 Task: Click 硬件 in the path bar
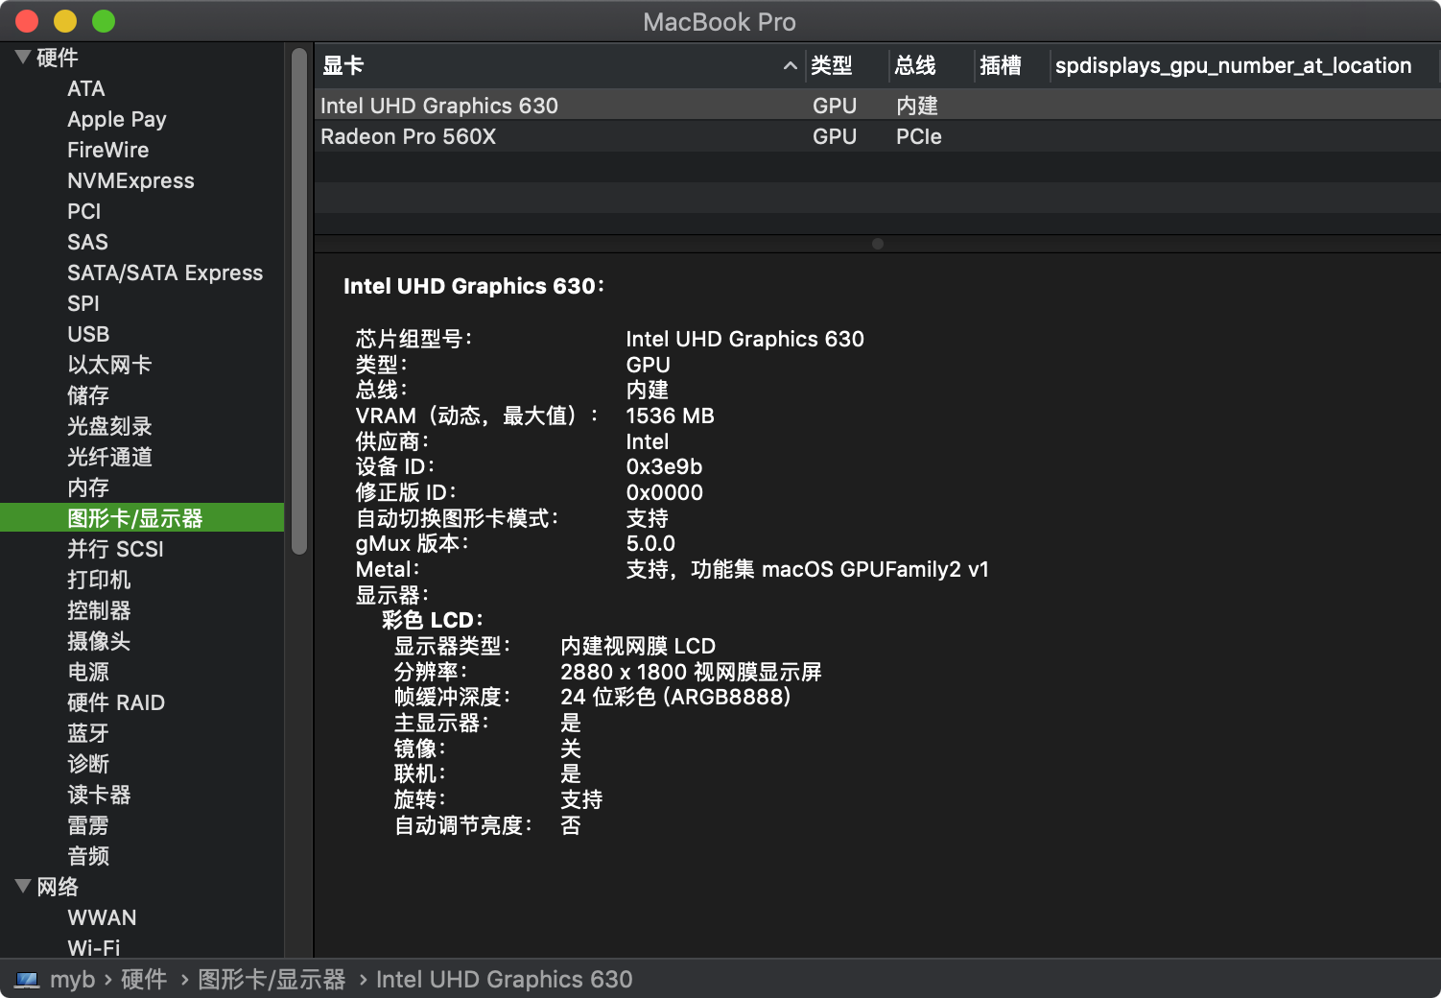[144, 980]
